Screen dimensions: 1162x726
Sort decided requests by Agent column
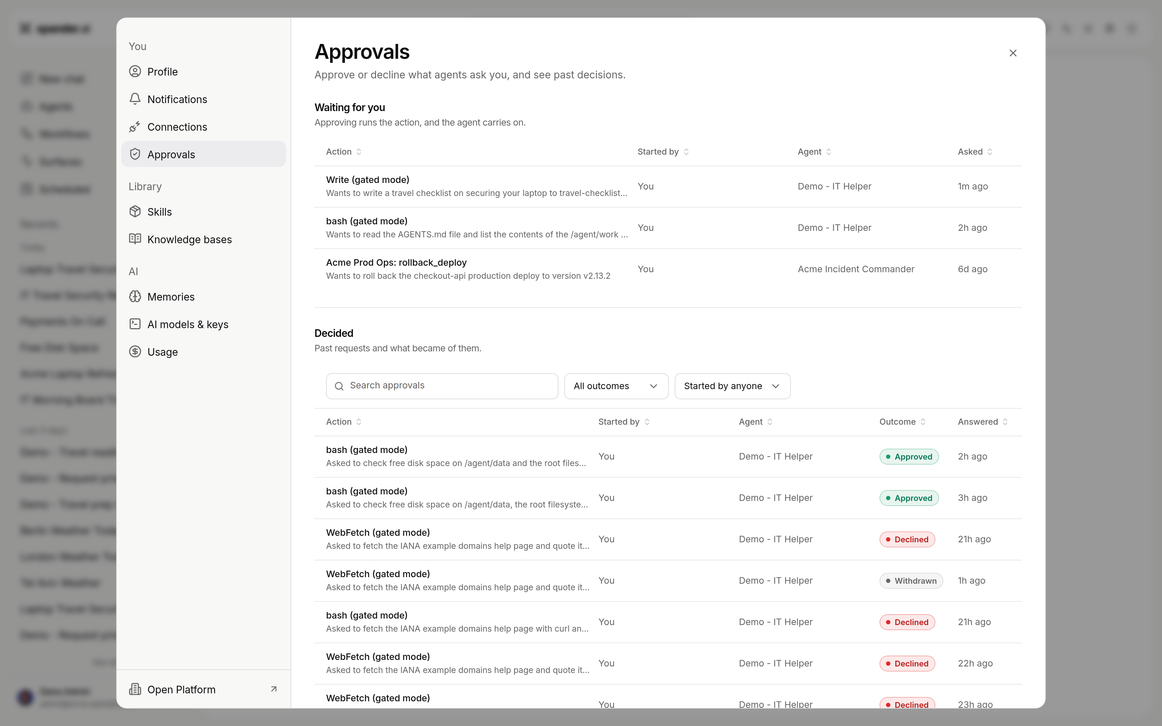756,421
